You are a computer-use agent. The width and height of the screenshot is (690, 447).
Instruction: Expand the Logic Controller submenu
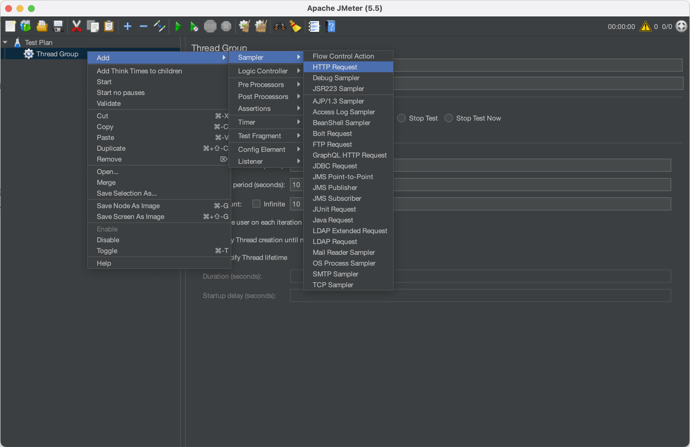point(266,71)
